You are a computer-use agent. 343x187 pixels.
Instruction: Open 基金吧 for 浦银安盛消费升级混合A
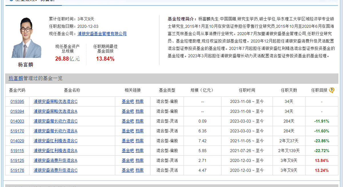(x=128, y=160)
